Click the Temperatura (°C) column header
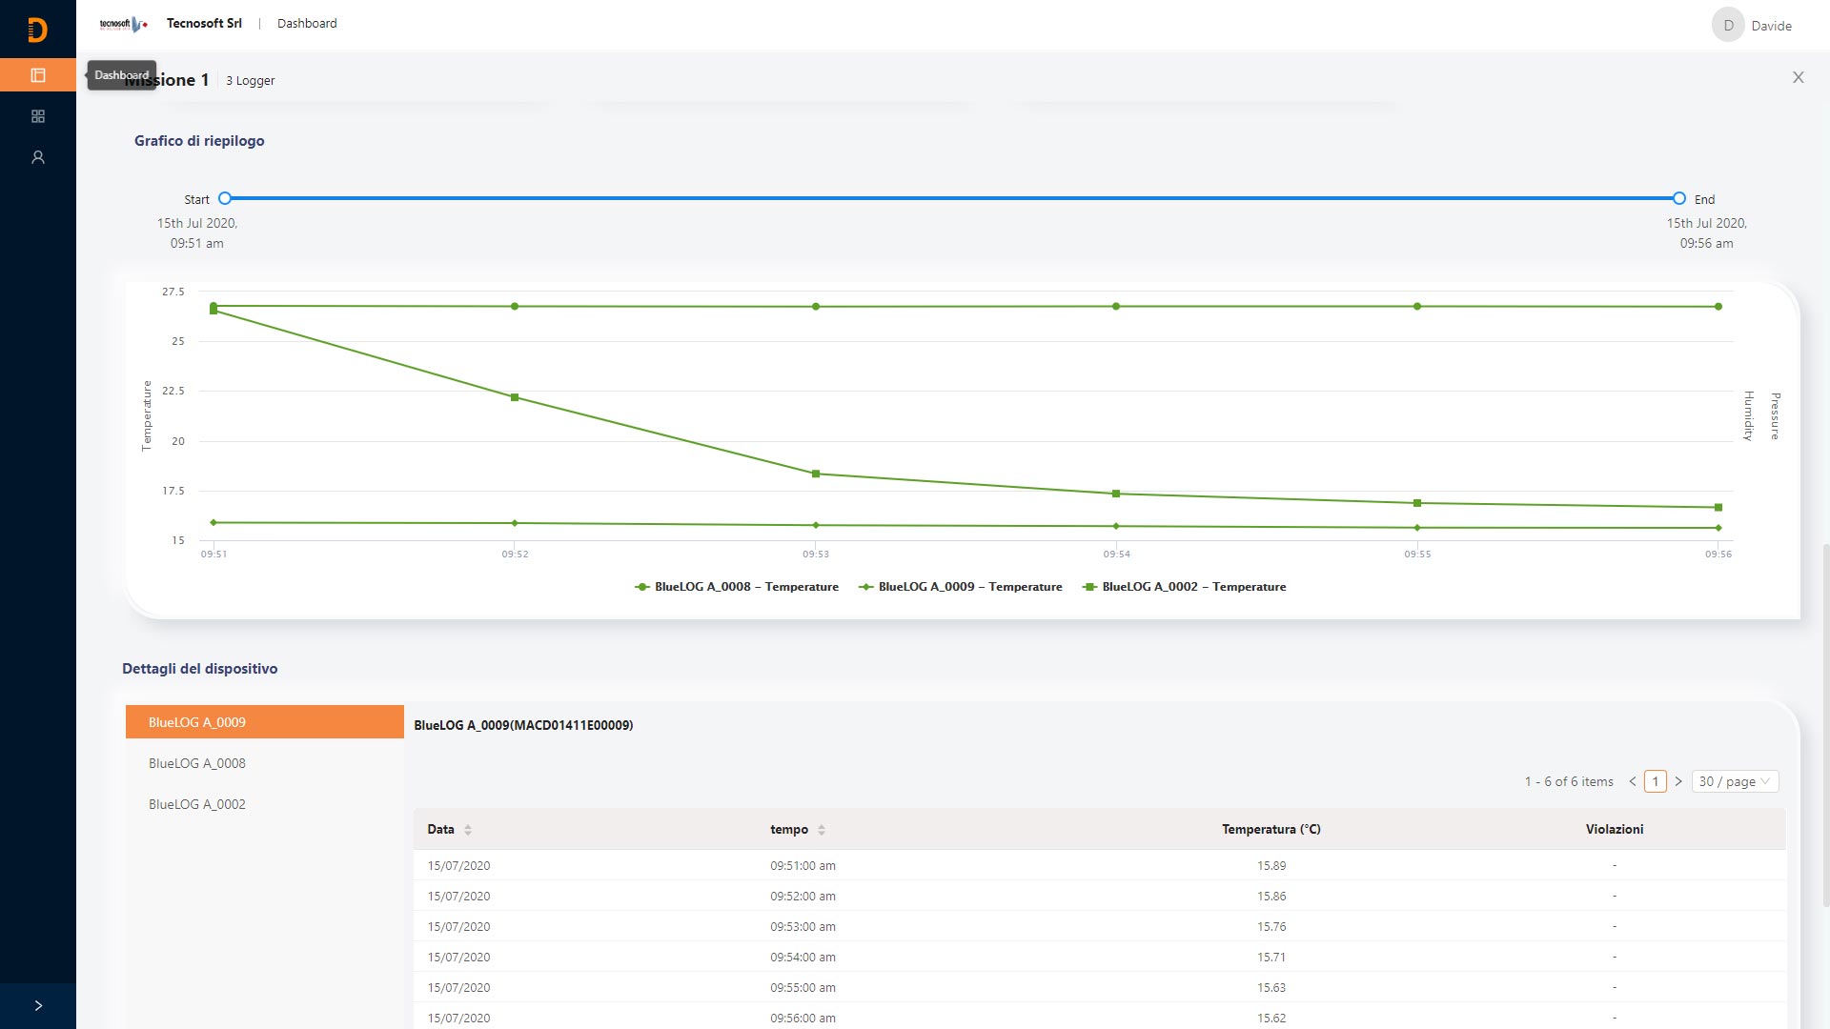Screen dimensions: 1830x1029 click(1271, 830)
